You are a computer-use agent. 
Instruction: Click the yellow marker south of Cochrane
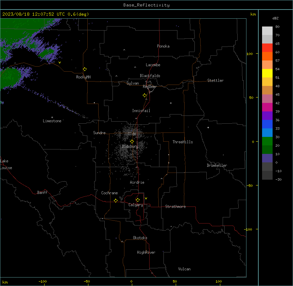pos(116,201)
